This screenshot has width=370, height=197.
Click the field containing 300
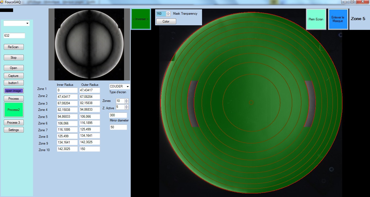[118, 115]
